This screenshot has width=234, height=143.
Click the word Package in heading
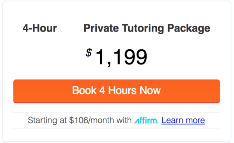point(189,28)
